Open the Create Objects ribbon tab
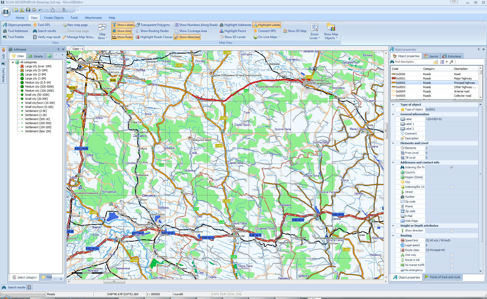The width and height of the screenshot is (487, 299). pyautogui.click(x=54, y=18)
